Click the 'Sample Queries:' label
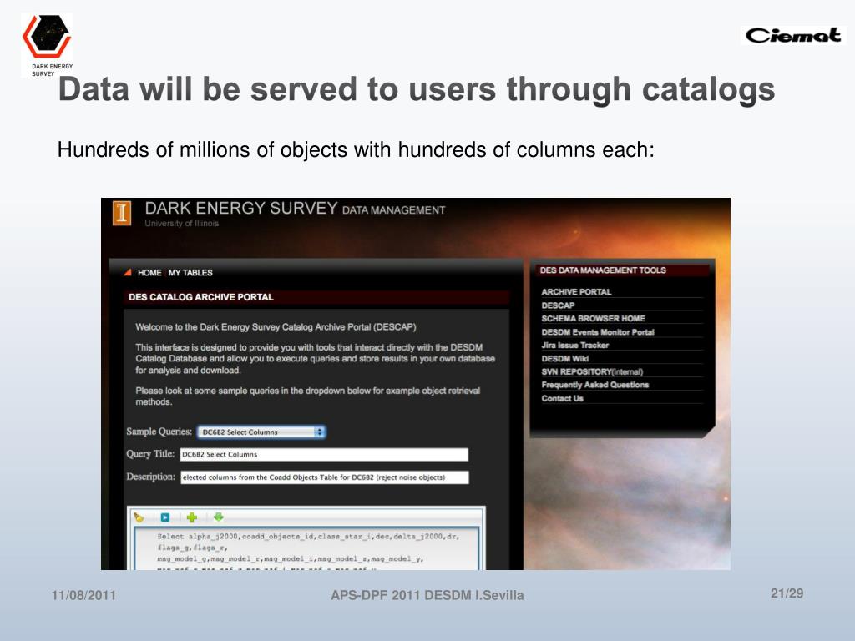The width and height of the screenshot is (855, 641). [x=159, y=432]
